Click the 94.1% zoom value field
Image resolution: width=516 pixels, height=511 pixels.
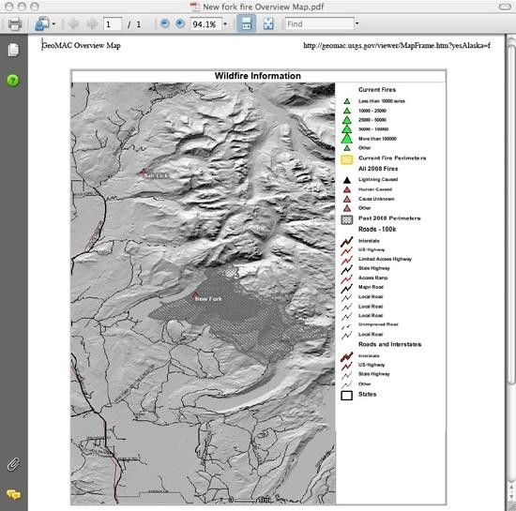(206, 24)
